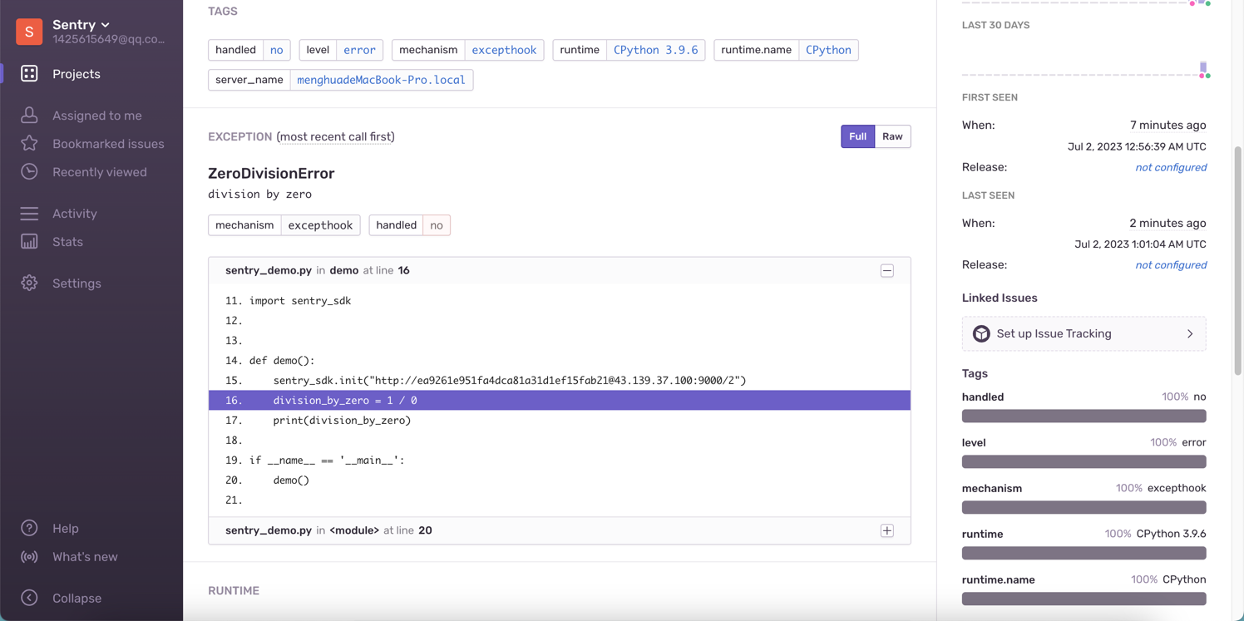This screenshot has height=621, width=1244.
Task: Click the <module> frame header row
Action: pyautogui.click(x=560, y=530)
